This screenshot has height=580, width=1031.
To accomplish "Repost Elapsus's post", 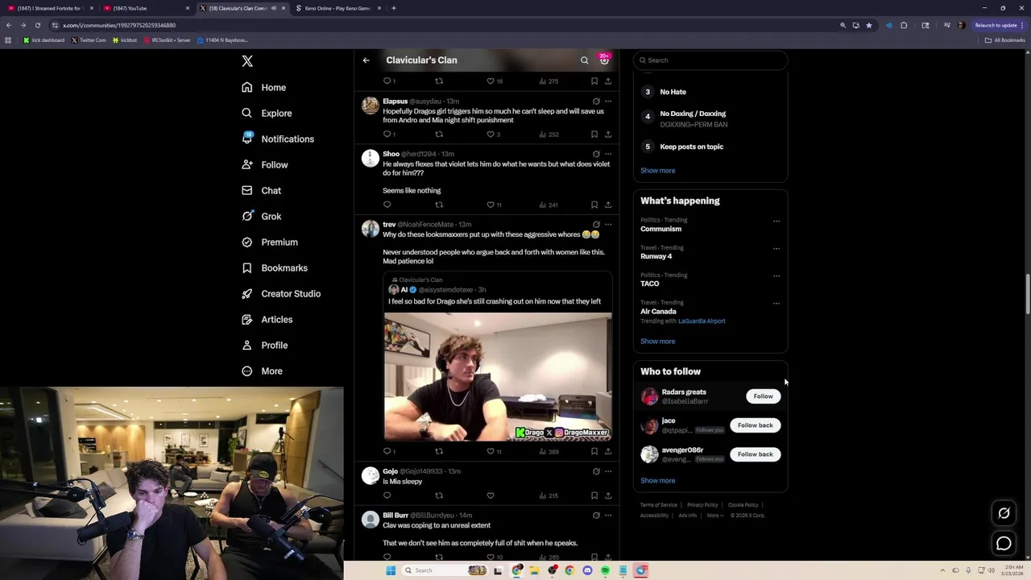I will point(439,135).
